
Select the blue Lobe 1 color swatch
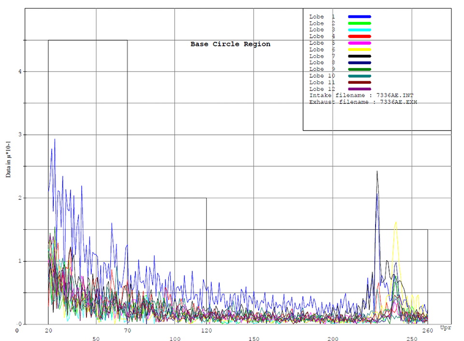pos(359,16)
